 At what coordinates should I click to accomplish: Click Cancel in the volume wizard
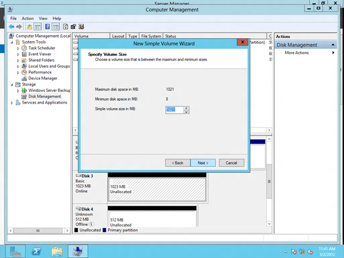pos(231,163)
